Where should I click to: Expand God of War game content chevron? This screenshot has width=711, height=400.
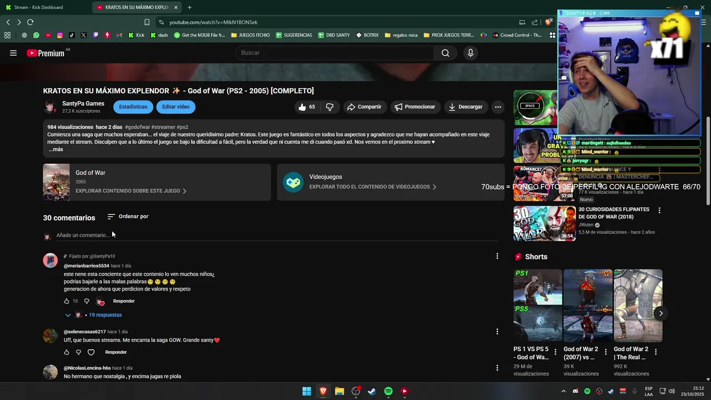point(184,191)
